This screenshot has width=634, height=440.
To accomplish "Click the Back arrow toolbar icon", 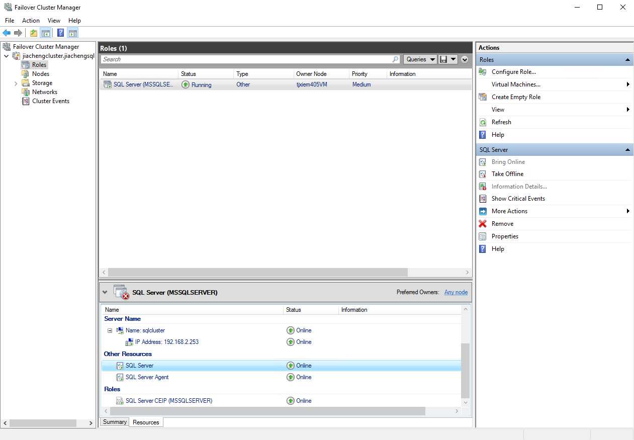I will (7, 33).
